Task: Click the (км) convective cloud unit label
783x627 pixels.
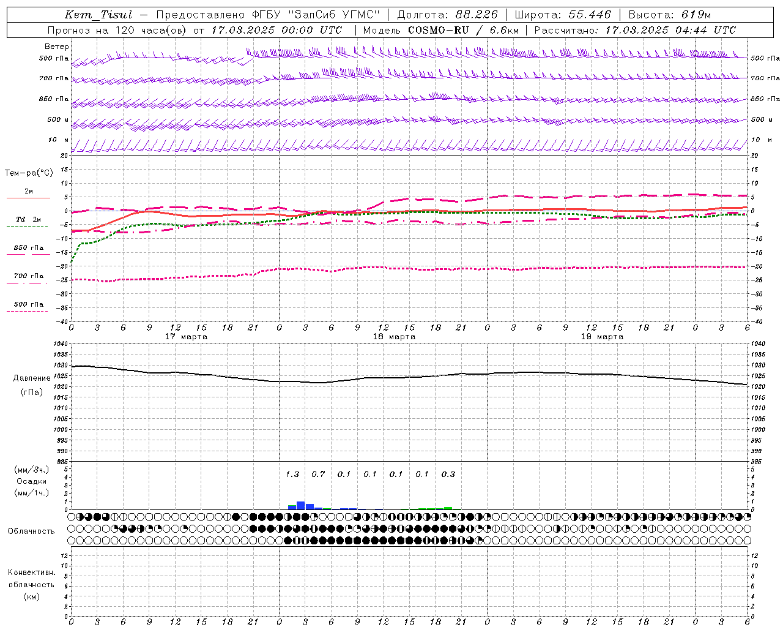Action: [31, 597]
